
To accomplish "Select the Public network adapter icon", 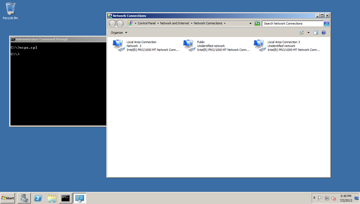I will [188, 46].
